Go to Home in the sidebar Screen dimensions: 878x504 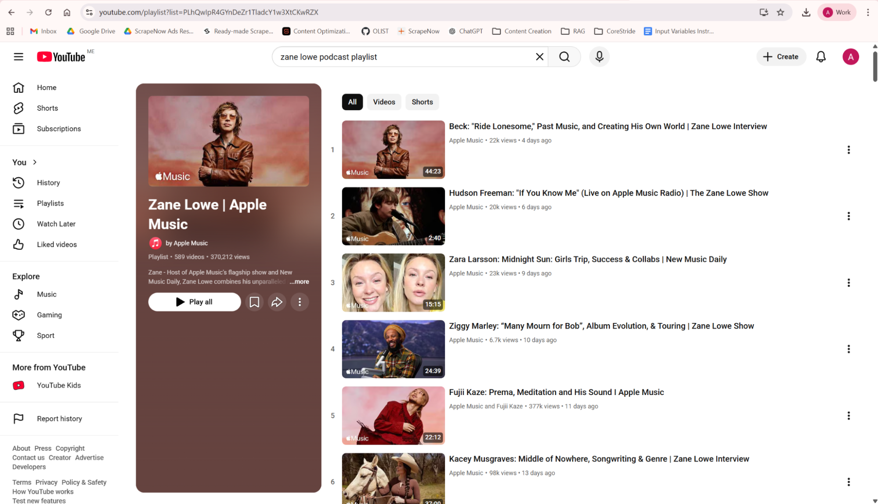59,87
